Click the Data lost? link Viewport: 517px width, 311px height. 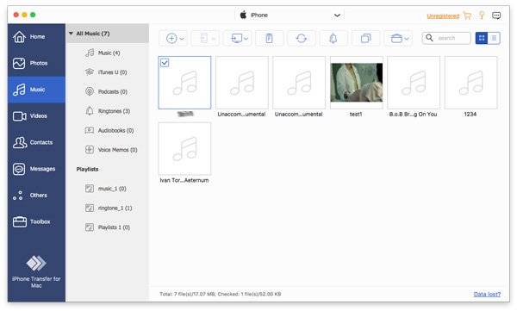[x=487, y=294]
